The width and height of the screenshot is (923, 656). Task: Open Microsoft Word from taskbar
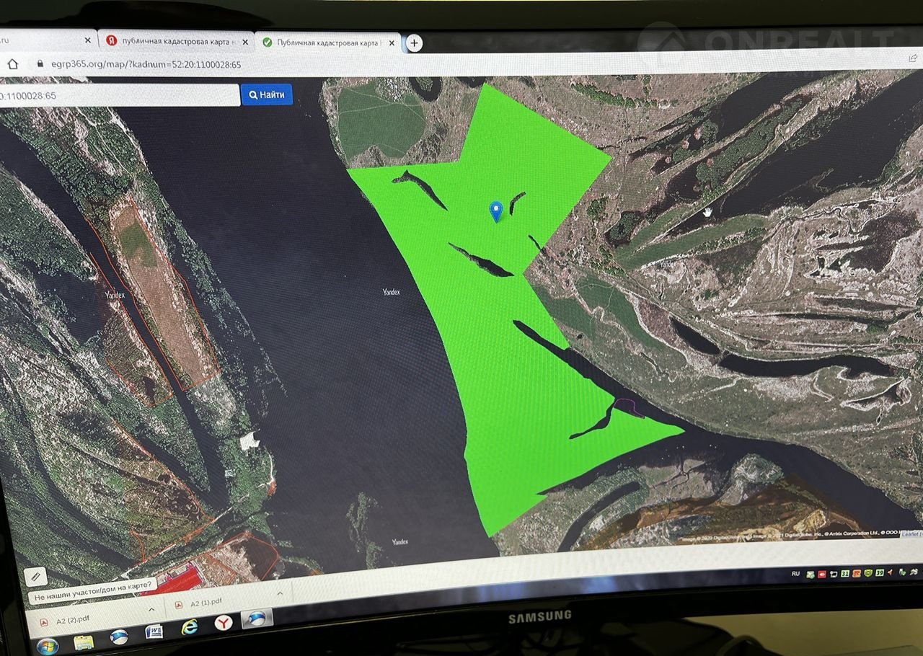click(154, 632)
